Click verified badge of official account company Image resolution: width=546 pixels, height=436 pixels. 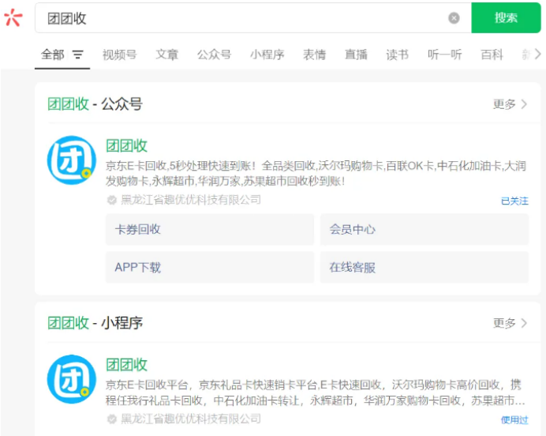[x=112, y=201]
